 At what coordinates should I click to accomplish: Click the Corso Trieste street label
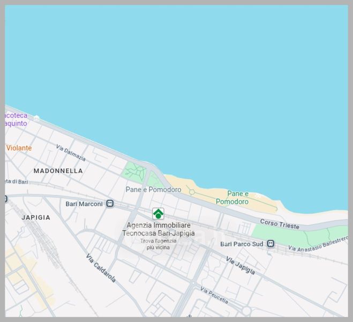(280, 224)
